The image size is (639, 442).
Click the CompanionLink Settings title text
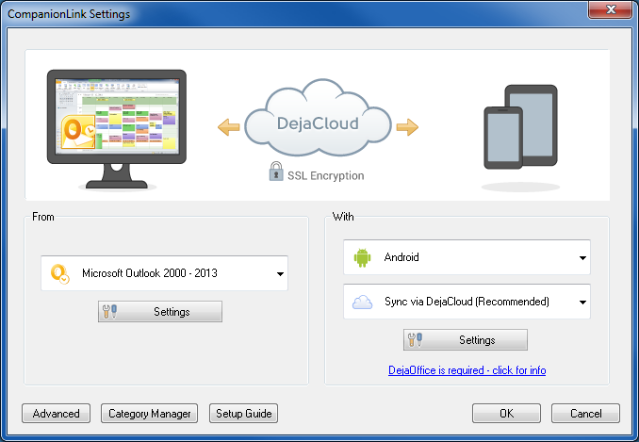click(69, 14)
